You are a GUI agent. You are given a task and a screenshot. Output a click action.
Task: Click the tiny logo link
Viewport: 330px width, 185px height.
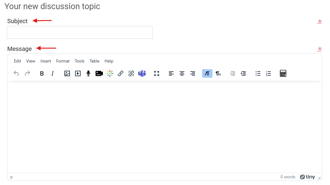point(307,177)
